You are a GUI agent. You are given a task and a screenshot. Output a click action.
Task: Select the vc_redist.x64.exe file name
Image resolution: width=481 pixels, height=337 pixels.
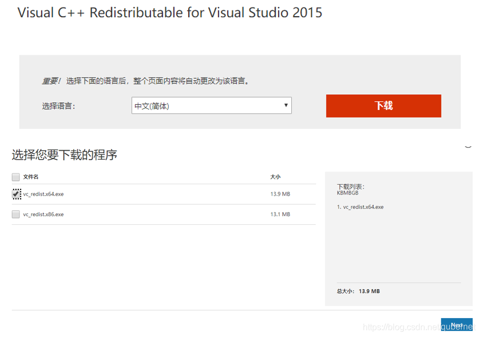pos(43,194)
